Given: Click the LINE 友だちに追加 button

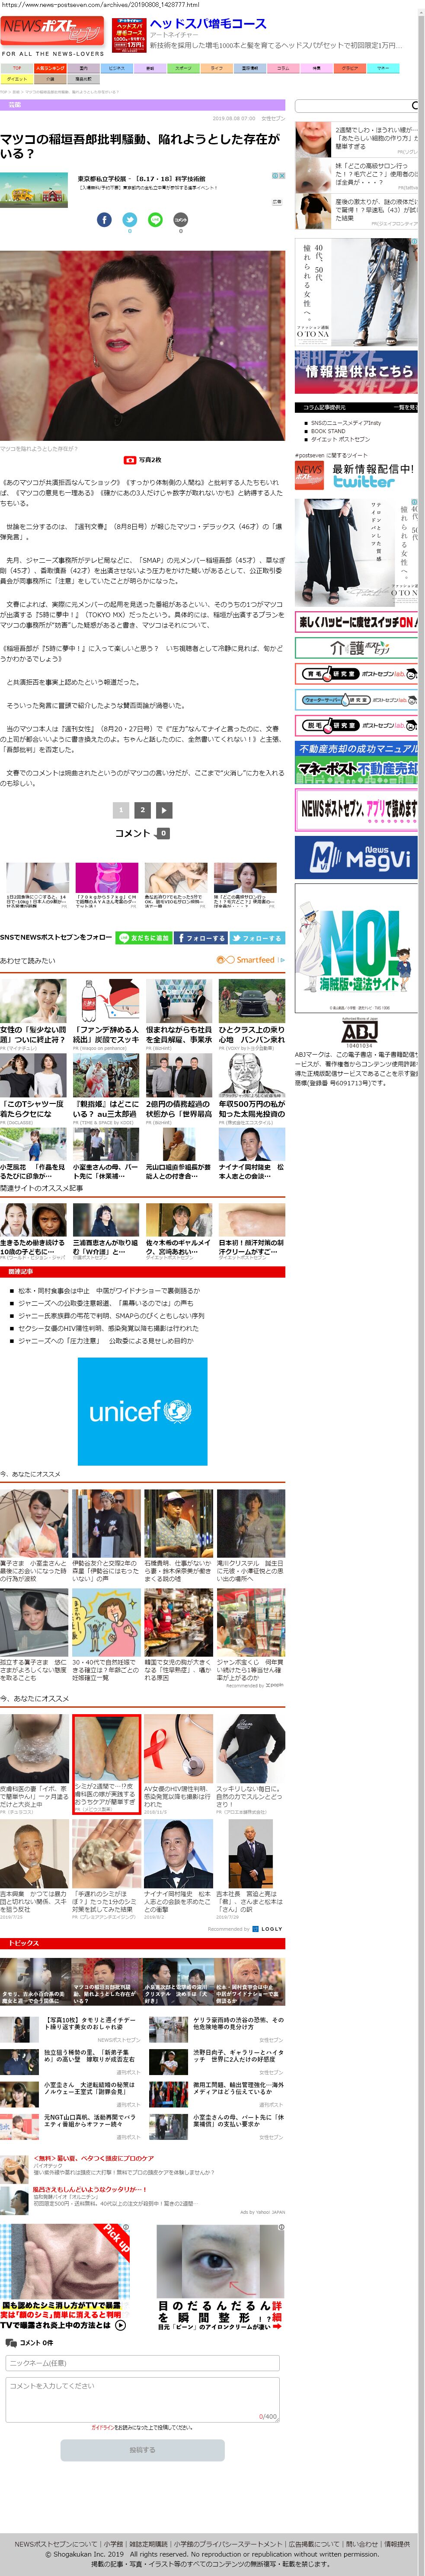Looking at the screenshot, I should pos(143,938).
